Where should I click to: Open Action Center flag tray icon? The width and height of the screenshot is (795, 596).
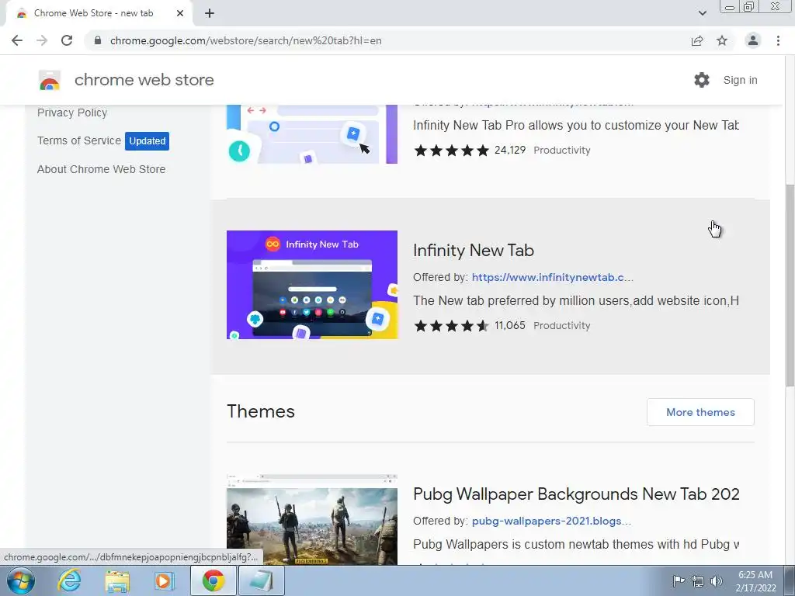[679, 581]
